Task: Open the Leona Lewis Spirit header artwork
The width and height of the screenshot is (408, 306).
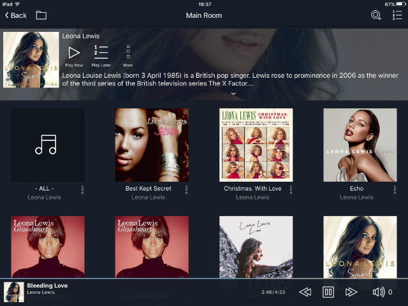Action: pyautogui.click(x=31, y=59)
